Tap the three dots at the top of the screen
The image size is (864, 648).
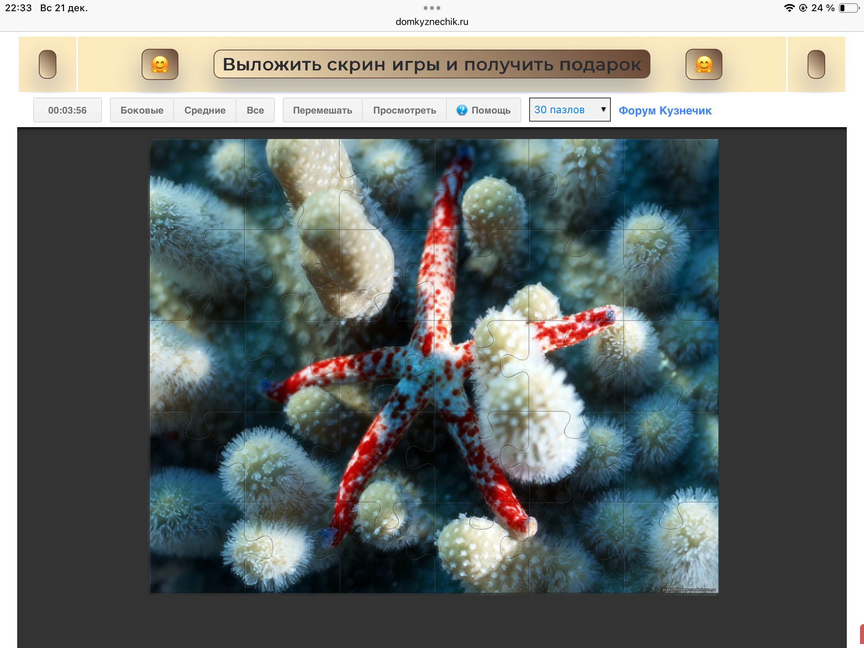click(x=432, y=8)
